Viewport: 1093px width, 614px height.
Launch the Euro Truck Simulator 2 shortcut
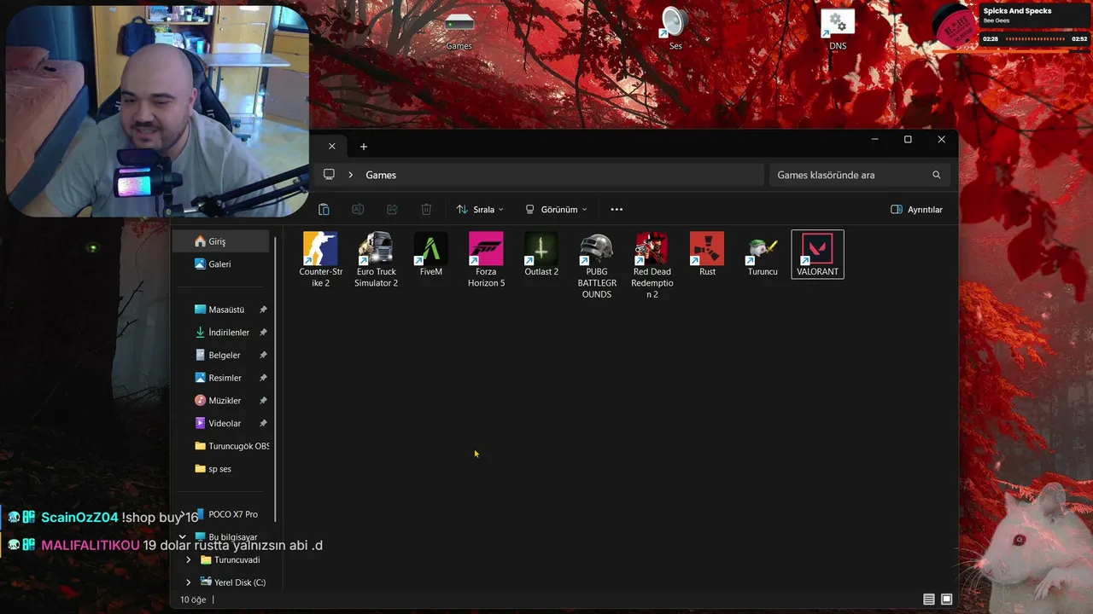click(x=376, y=259)
